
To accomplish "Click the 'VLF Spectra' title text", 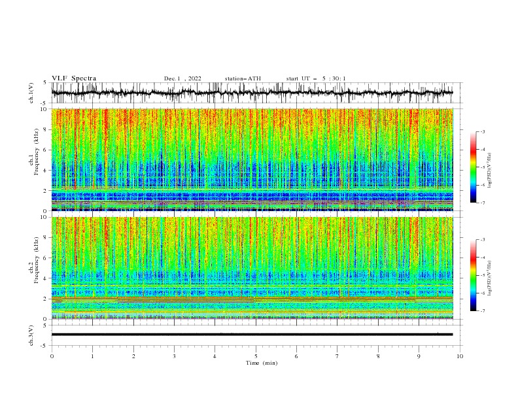I will coord(74,78).
